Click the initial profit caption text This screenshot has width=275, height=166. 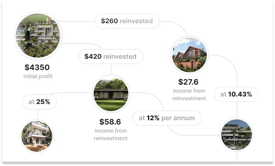(x=38, y=76)
